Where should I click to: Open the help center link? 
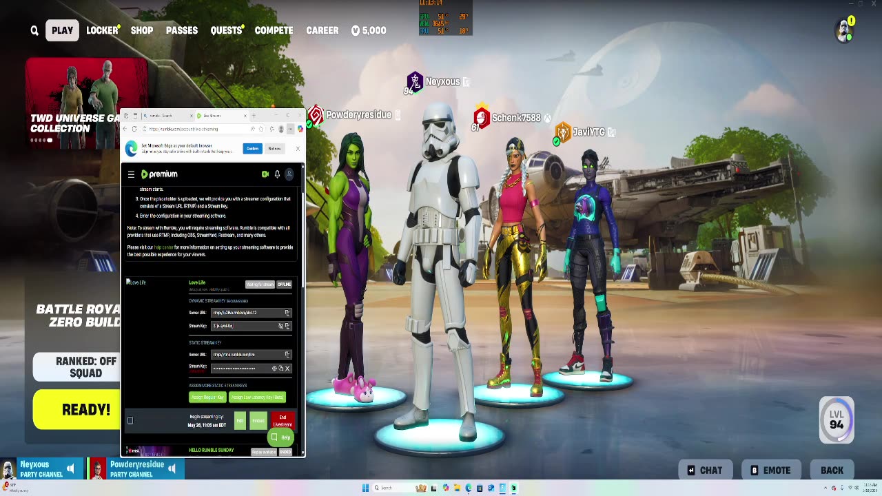point(164,247)
